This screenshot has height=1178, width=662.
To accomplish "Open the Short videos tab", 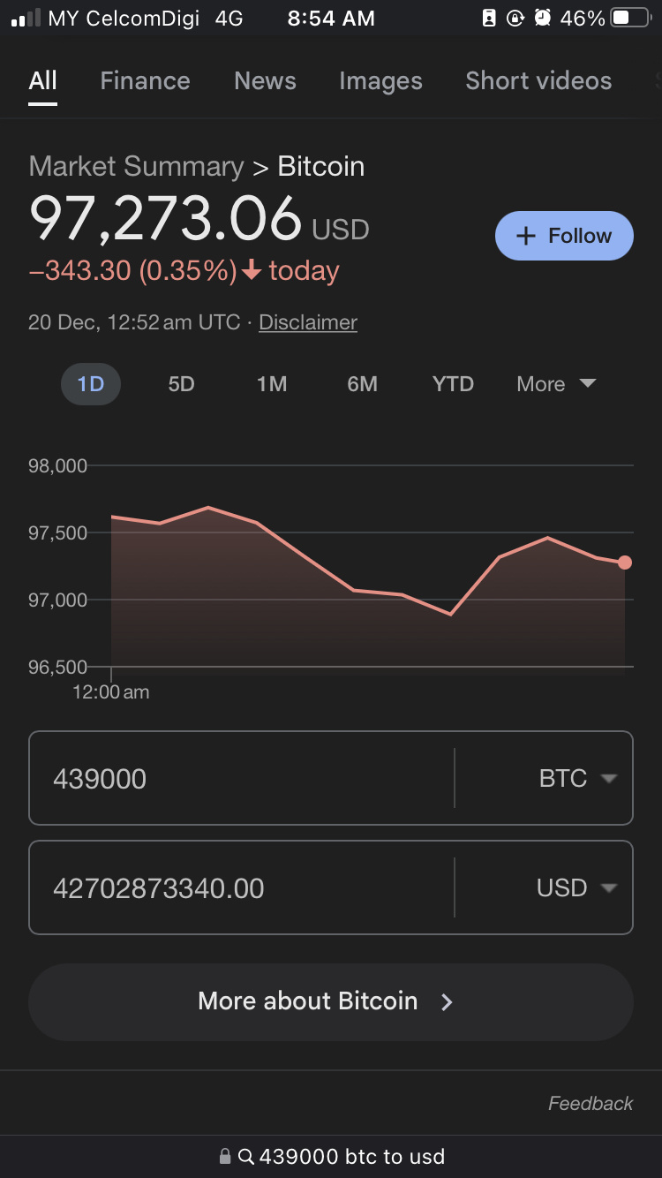I will 538,80.
